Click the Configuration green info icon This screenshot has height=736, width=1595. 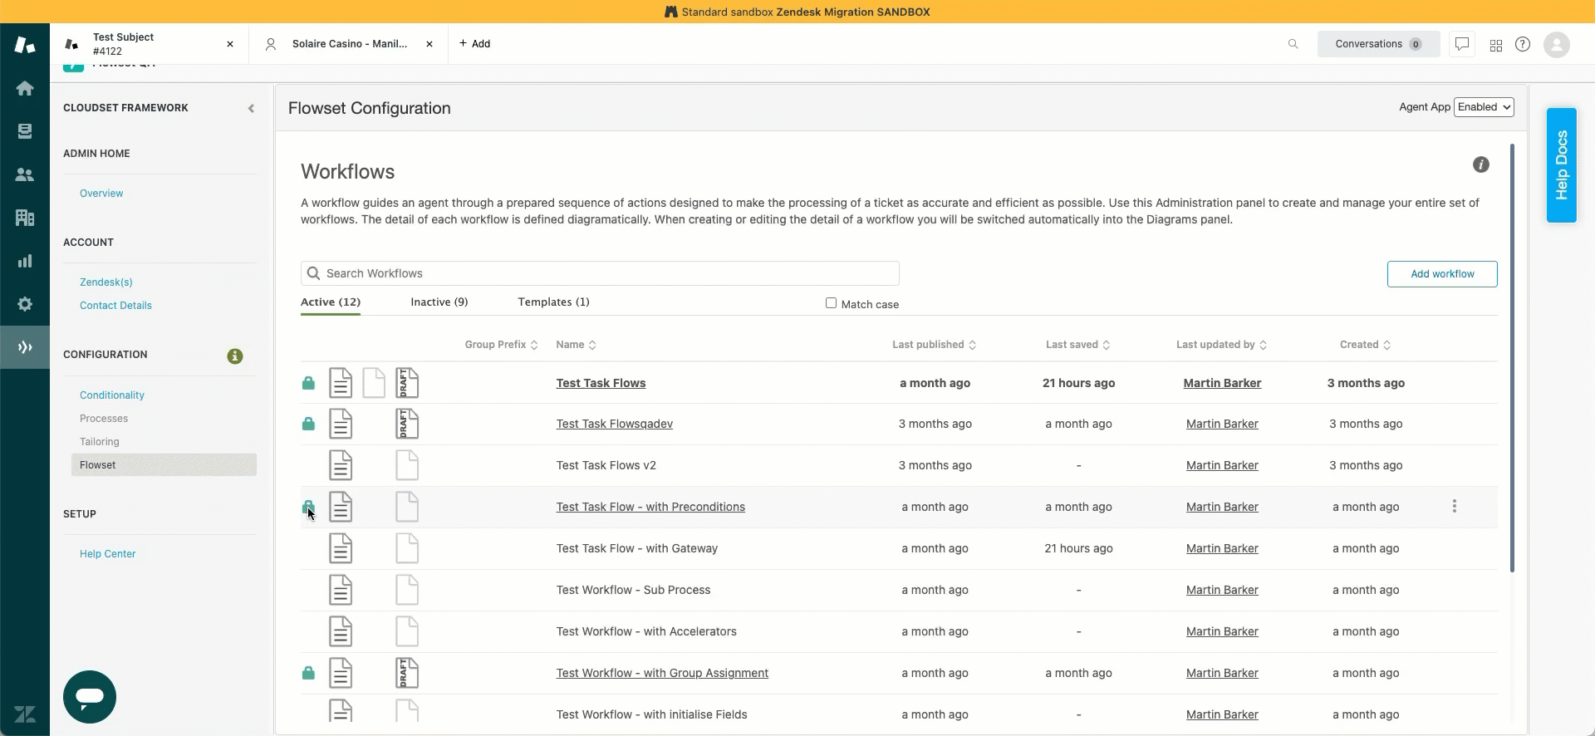[235, 356]
